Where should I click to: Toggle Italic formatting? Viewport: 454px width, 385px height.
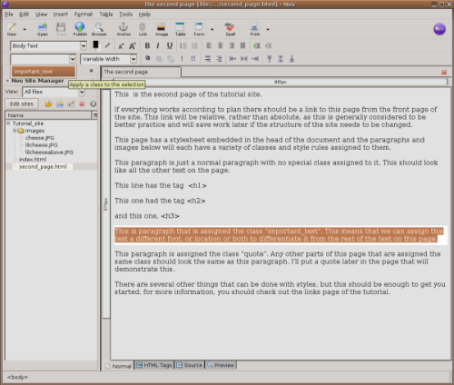[x=158, y=45]
